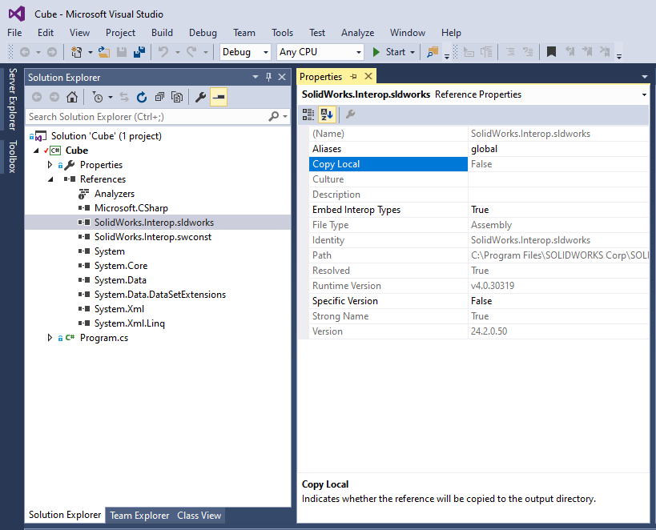Open the Server Explorer side panel

(x=13, y=99)
